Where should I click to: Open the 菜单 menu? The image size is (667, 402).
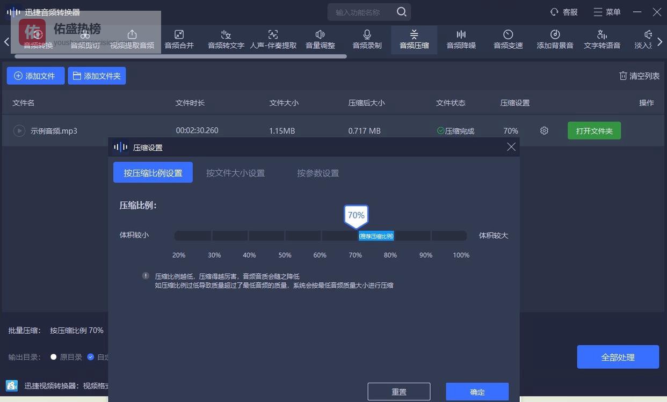607,12
